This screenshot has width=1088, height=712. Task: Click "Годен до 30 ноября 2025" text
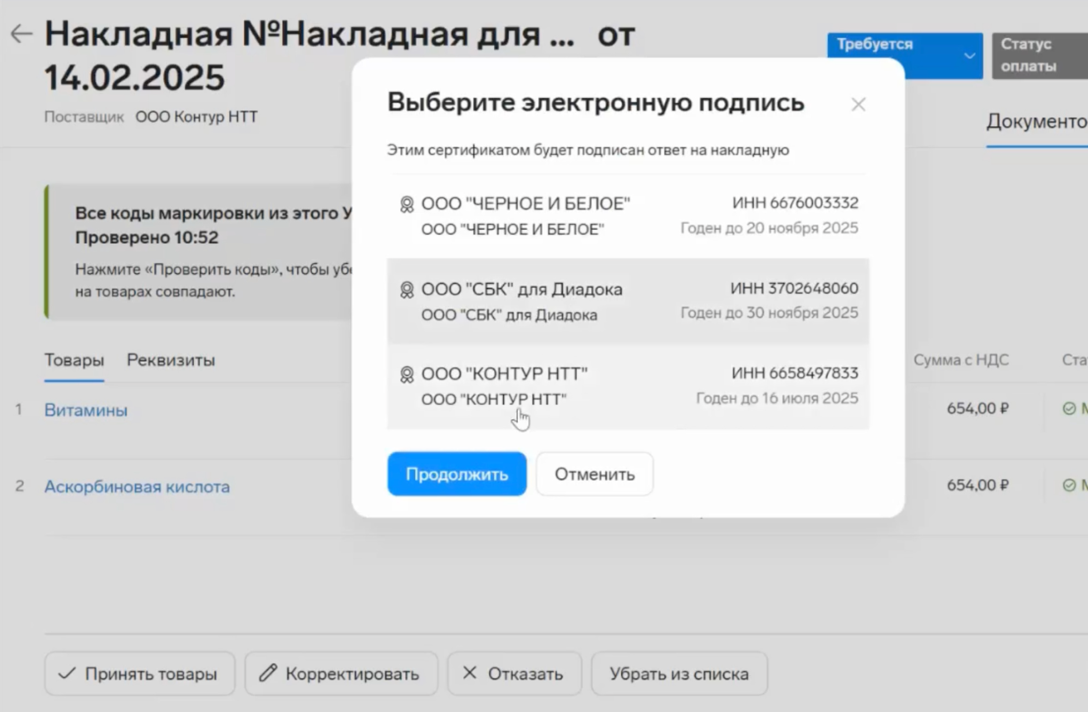click(x=770, y=313)
